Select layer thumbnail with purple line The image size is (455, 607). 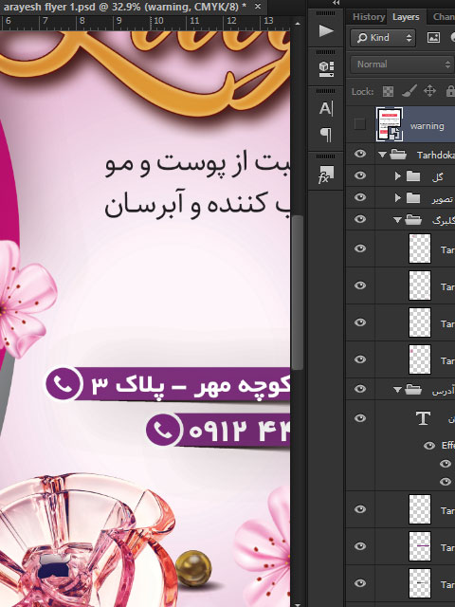pyautogui.click(x=420, y=546)
